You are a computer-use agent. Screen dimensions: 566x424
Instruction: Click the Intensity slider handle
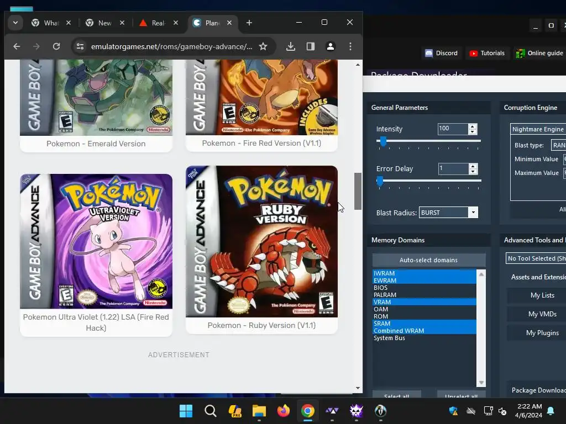384,142
